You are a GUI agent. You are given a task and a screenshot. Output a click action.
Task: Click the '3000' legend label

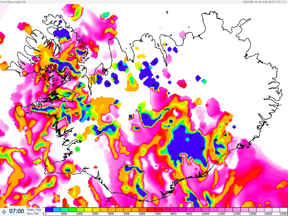(95, 214)
